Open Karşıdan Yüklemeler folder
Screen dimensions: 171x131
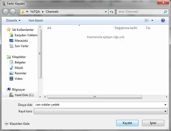point(26,35)
